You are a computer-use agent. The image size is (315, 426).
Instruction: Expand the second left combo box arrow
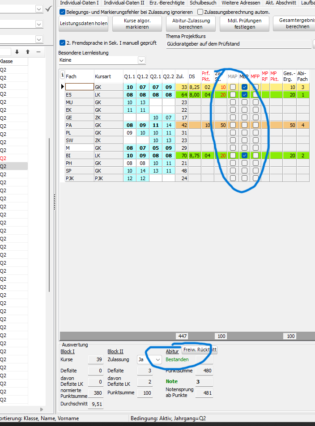coord(39,24)
